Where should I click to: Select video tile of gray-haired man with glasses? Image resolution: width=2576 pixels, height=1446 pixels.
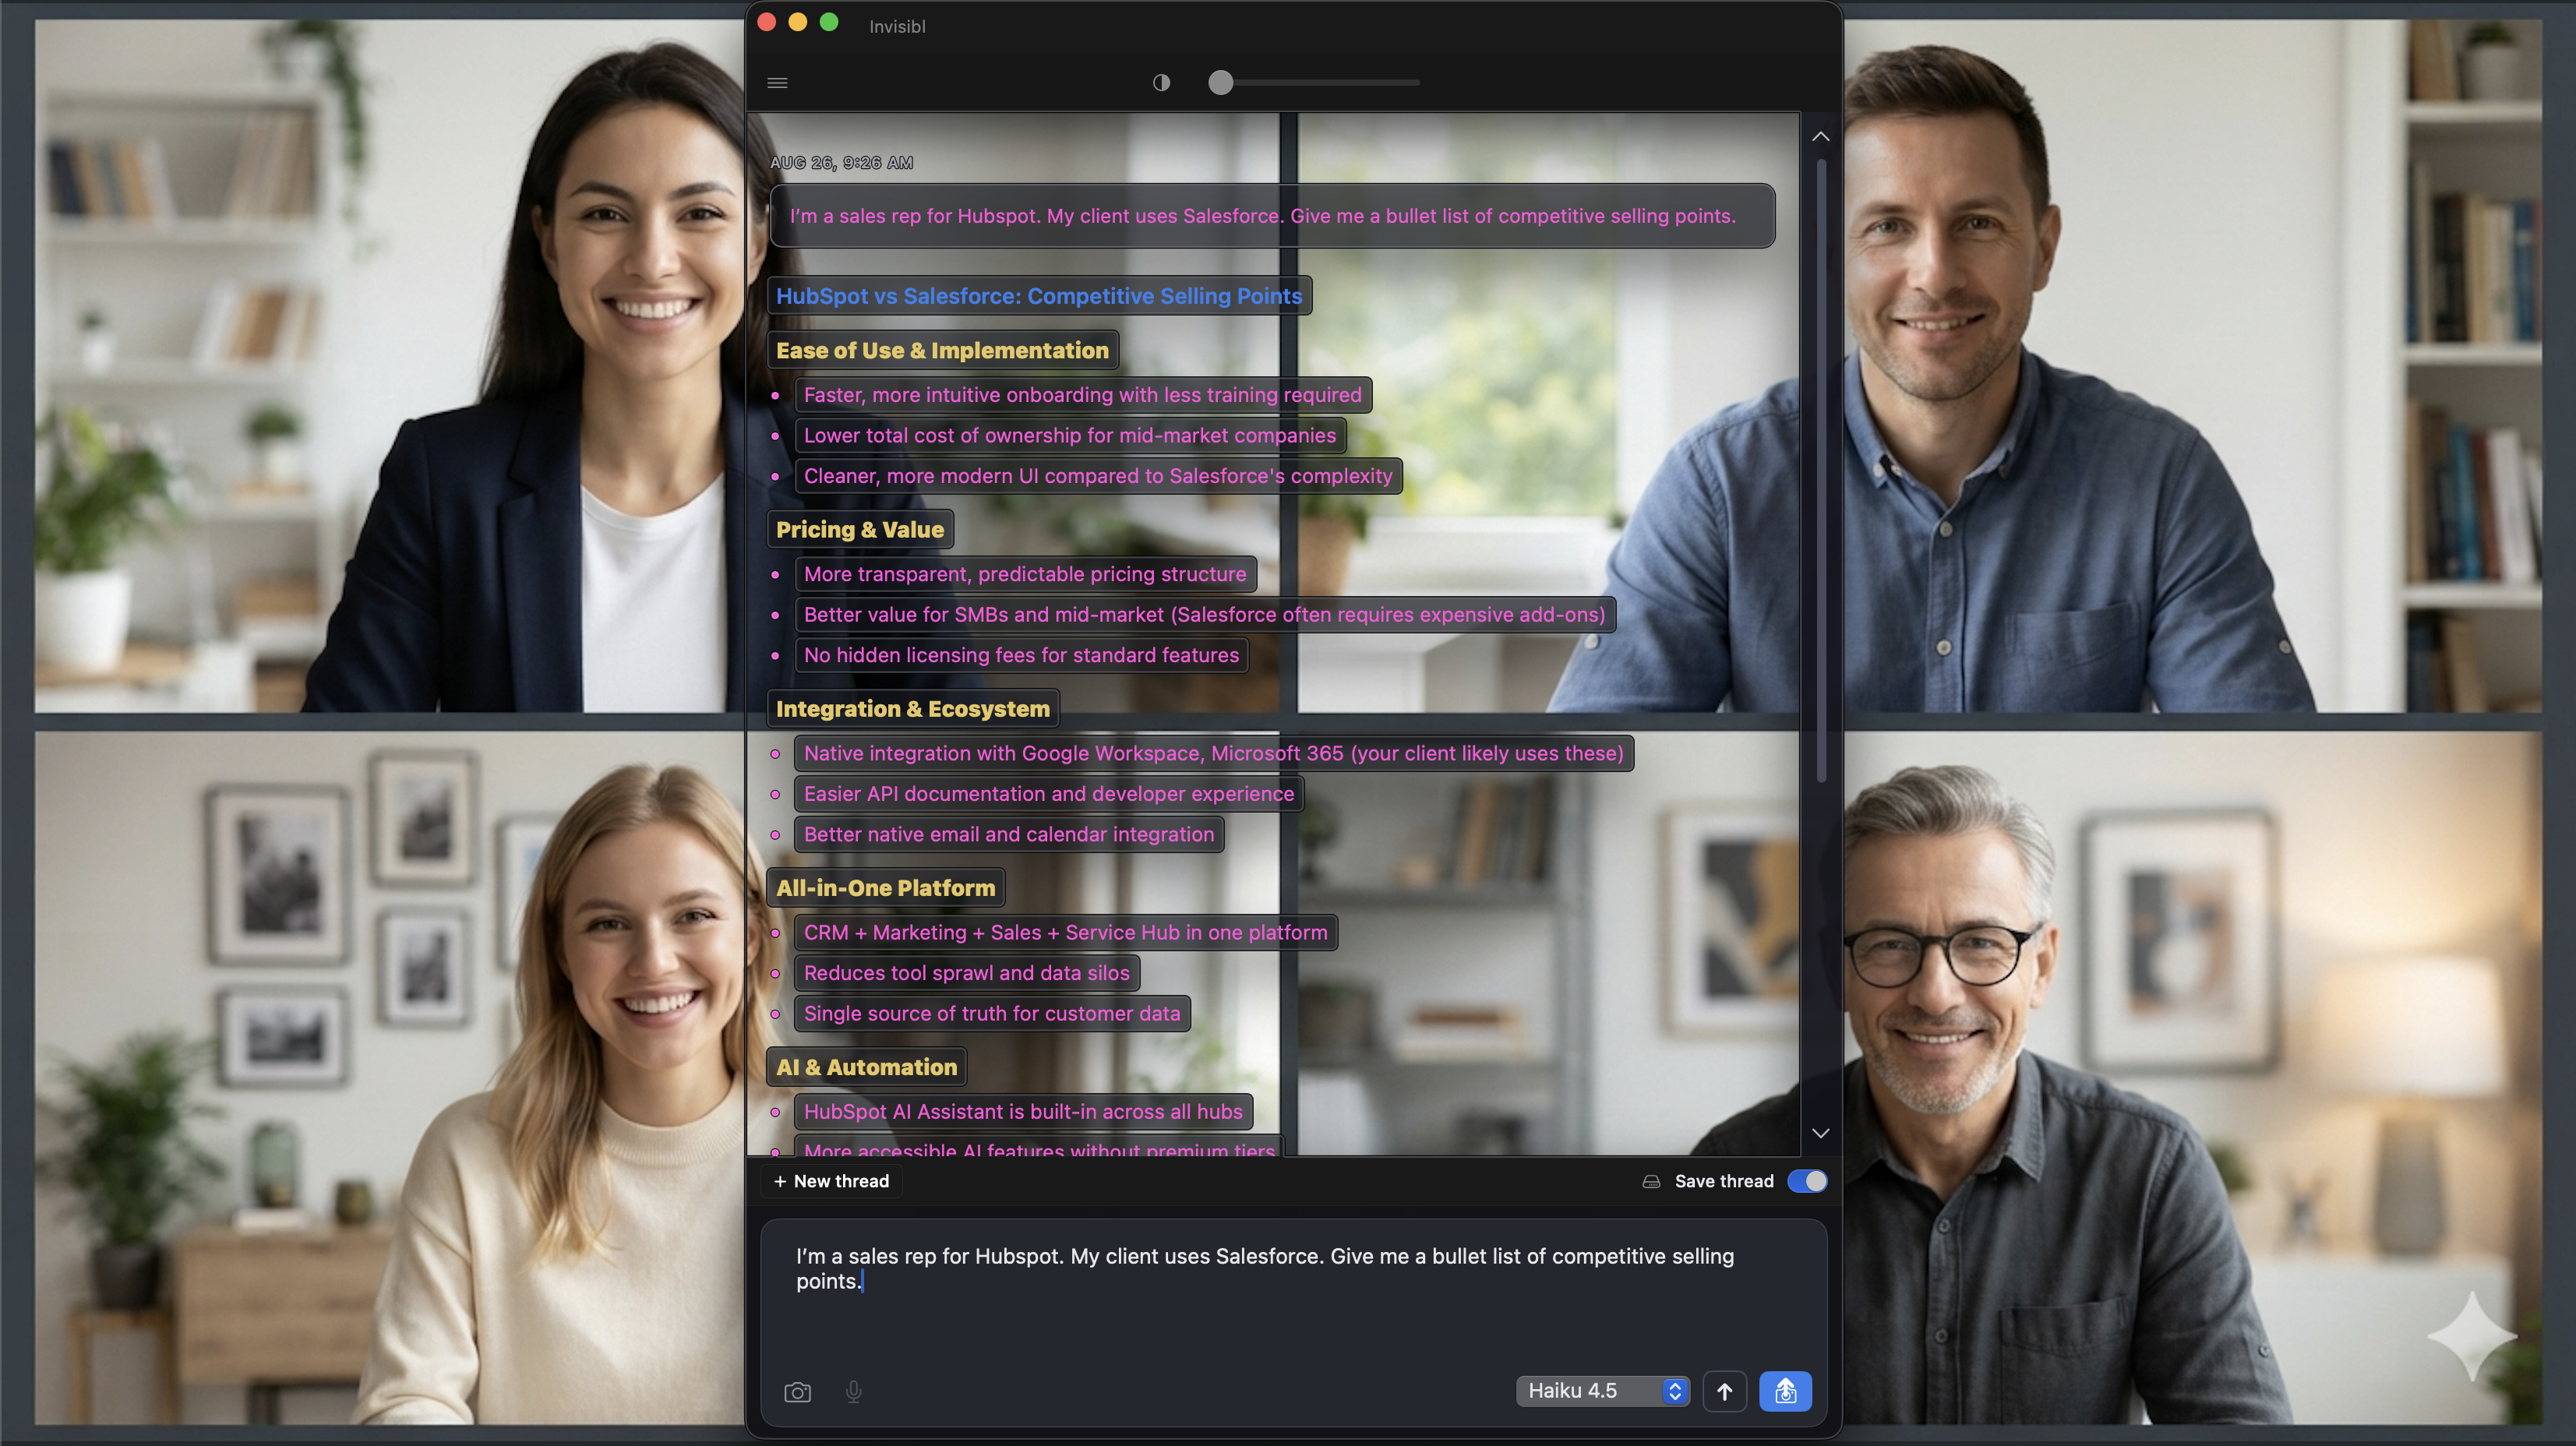(x=2192, y=1078)
